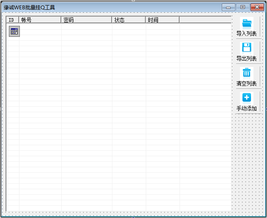Screen dimensions: 267x218
Task: Click the 帐号 column header
Action: 40,20
